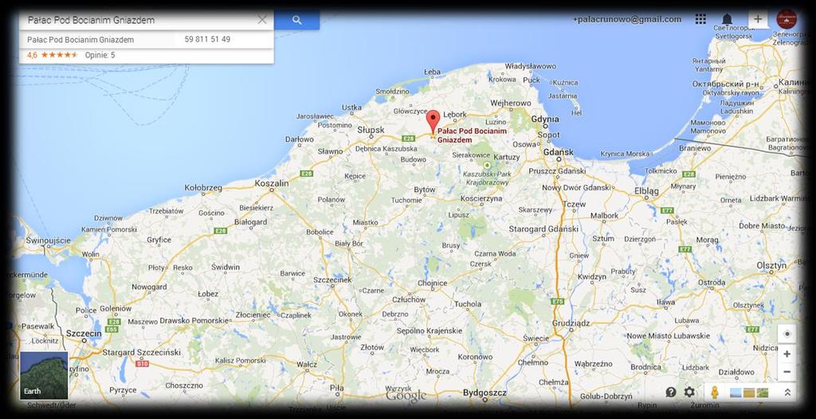The height and width of the screenshot is (419, 816).
Task: Click the Świnoujście label
Action: point(48,241)
